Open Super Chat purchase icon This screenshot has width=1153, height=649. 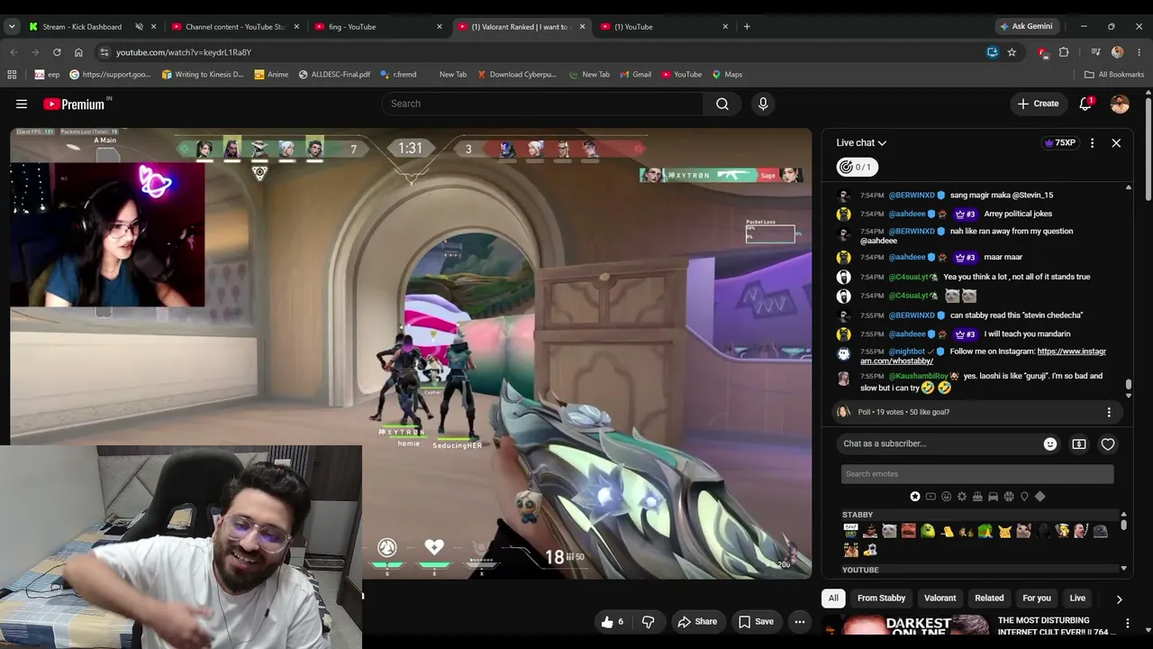click(1079, 443)
